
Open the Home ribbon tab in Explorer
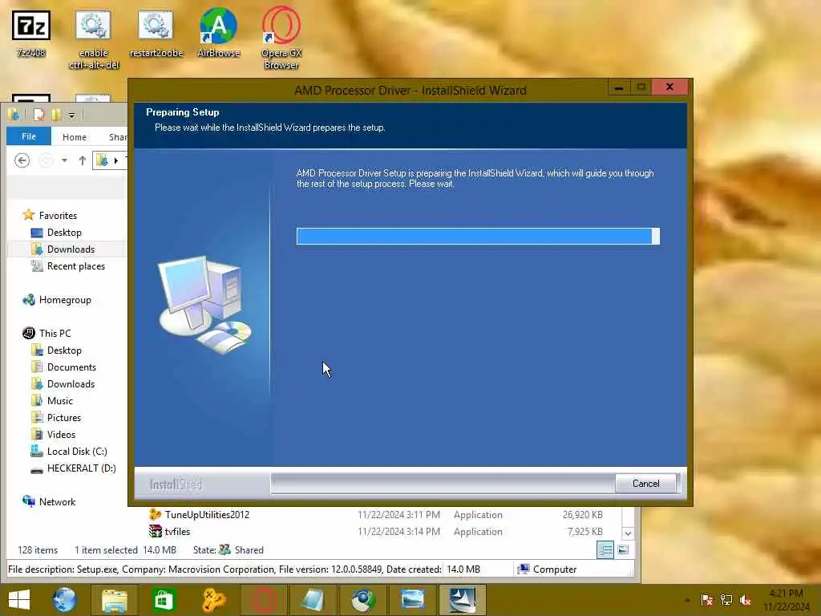75,136
